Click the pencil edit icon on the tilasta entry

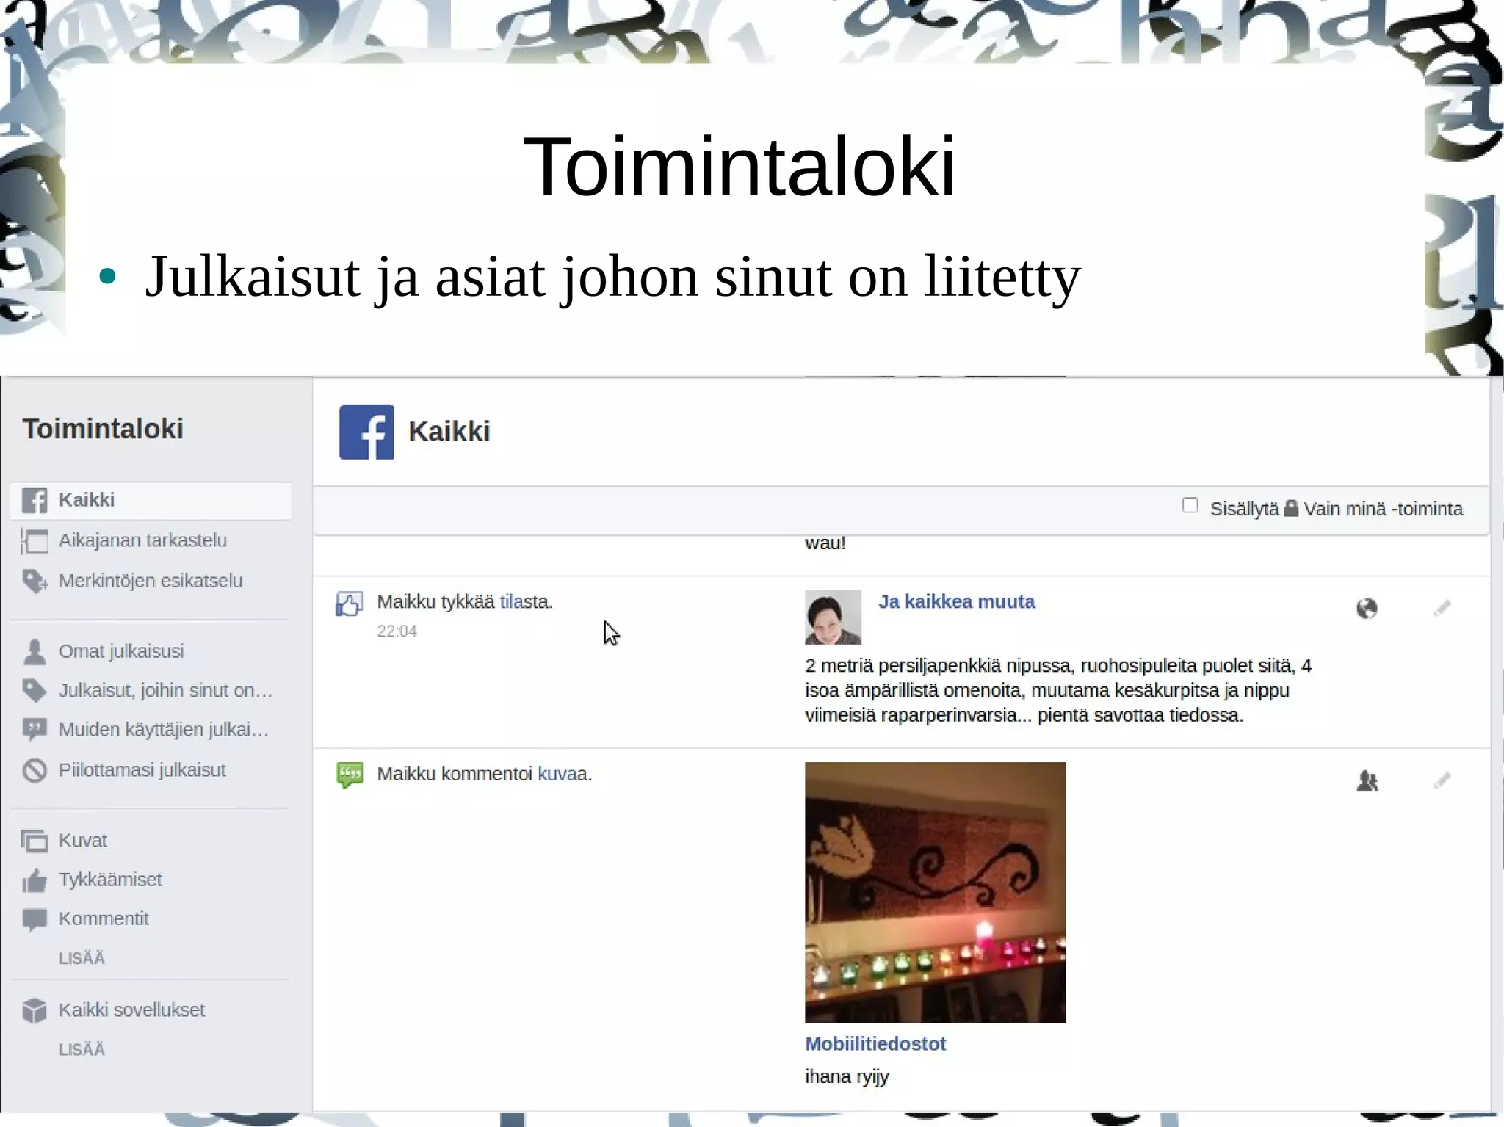click(1442, 608)
